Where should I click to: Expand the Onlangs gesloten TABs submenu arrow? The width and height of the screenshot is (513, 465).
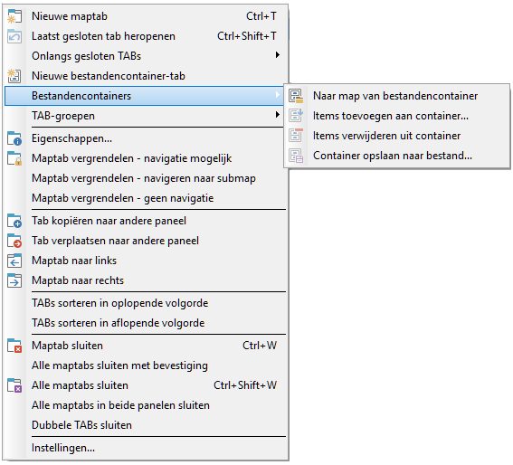click(278, 55)
